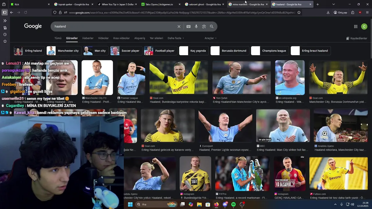Open the FIFPro record marksman image
This screenshot has width=372, height=209.
click(x=242, y=174)
